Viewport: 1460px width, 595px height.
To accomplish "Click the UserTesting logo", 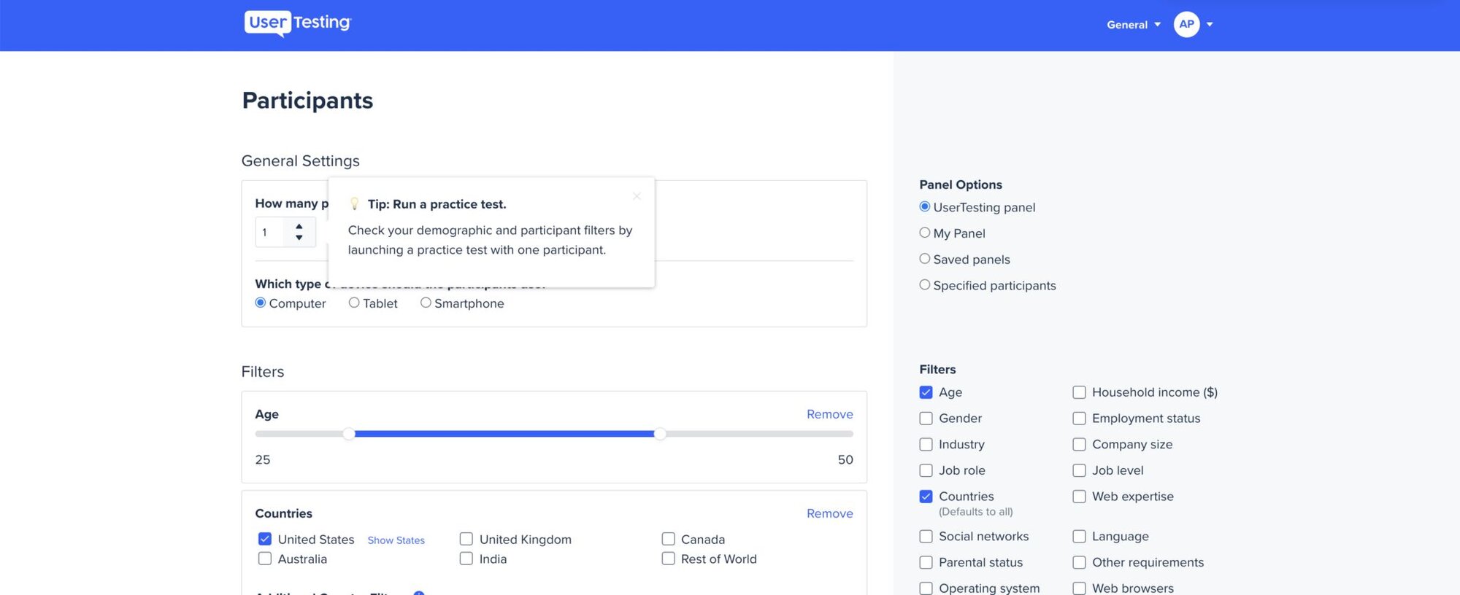I will point(298,23).
